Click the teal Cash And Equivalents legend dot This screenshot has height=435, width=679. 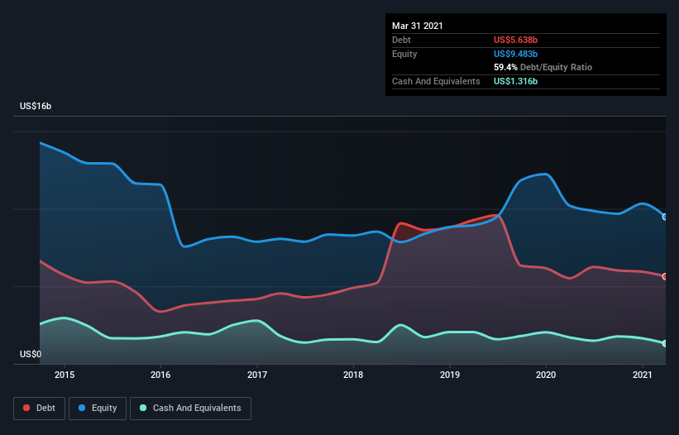point(143,408)
